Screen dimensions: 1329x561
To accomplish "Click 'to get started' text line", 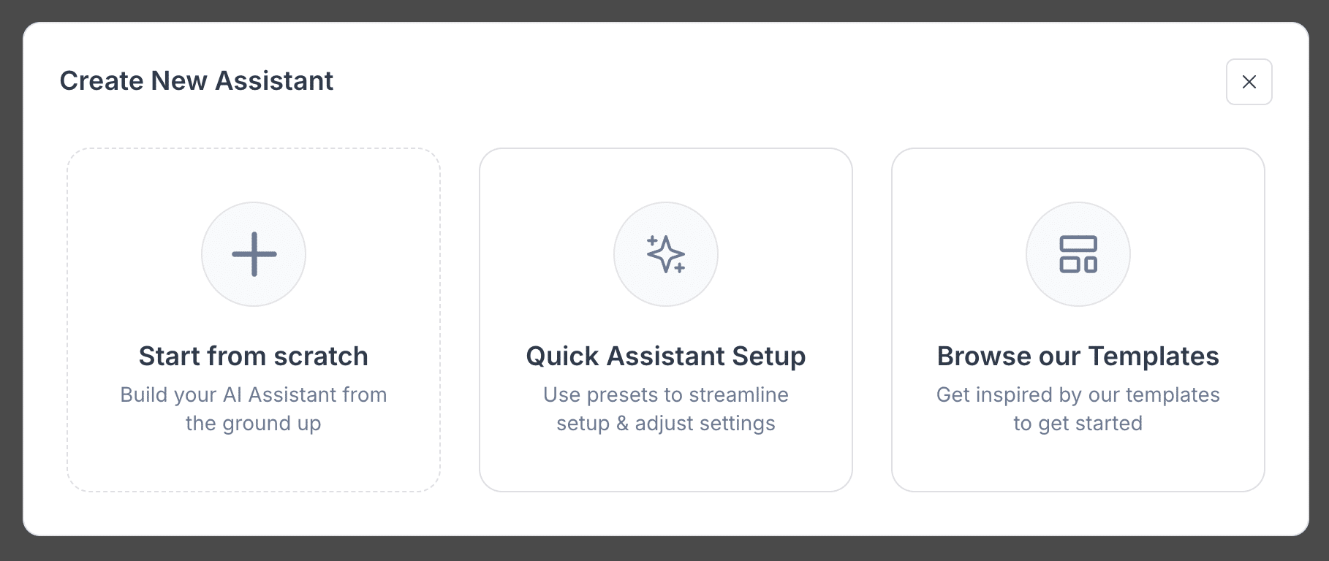I will click(x=1078, y=424).
